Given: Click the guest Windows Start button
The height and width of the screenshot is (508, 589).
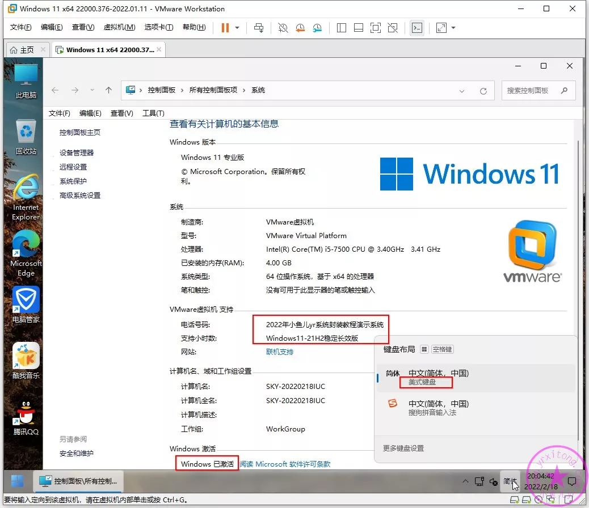Looking at the screenshot, I should pos(17,481).
